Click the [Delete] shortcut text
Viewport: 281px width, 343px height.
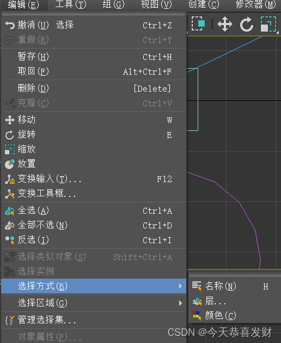click(x=152, y=88)
